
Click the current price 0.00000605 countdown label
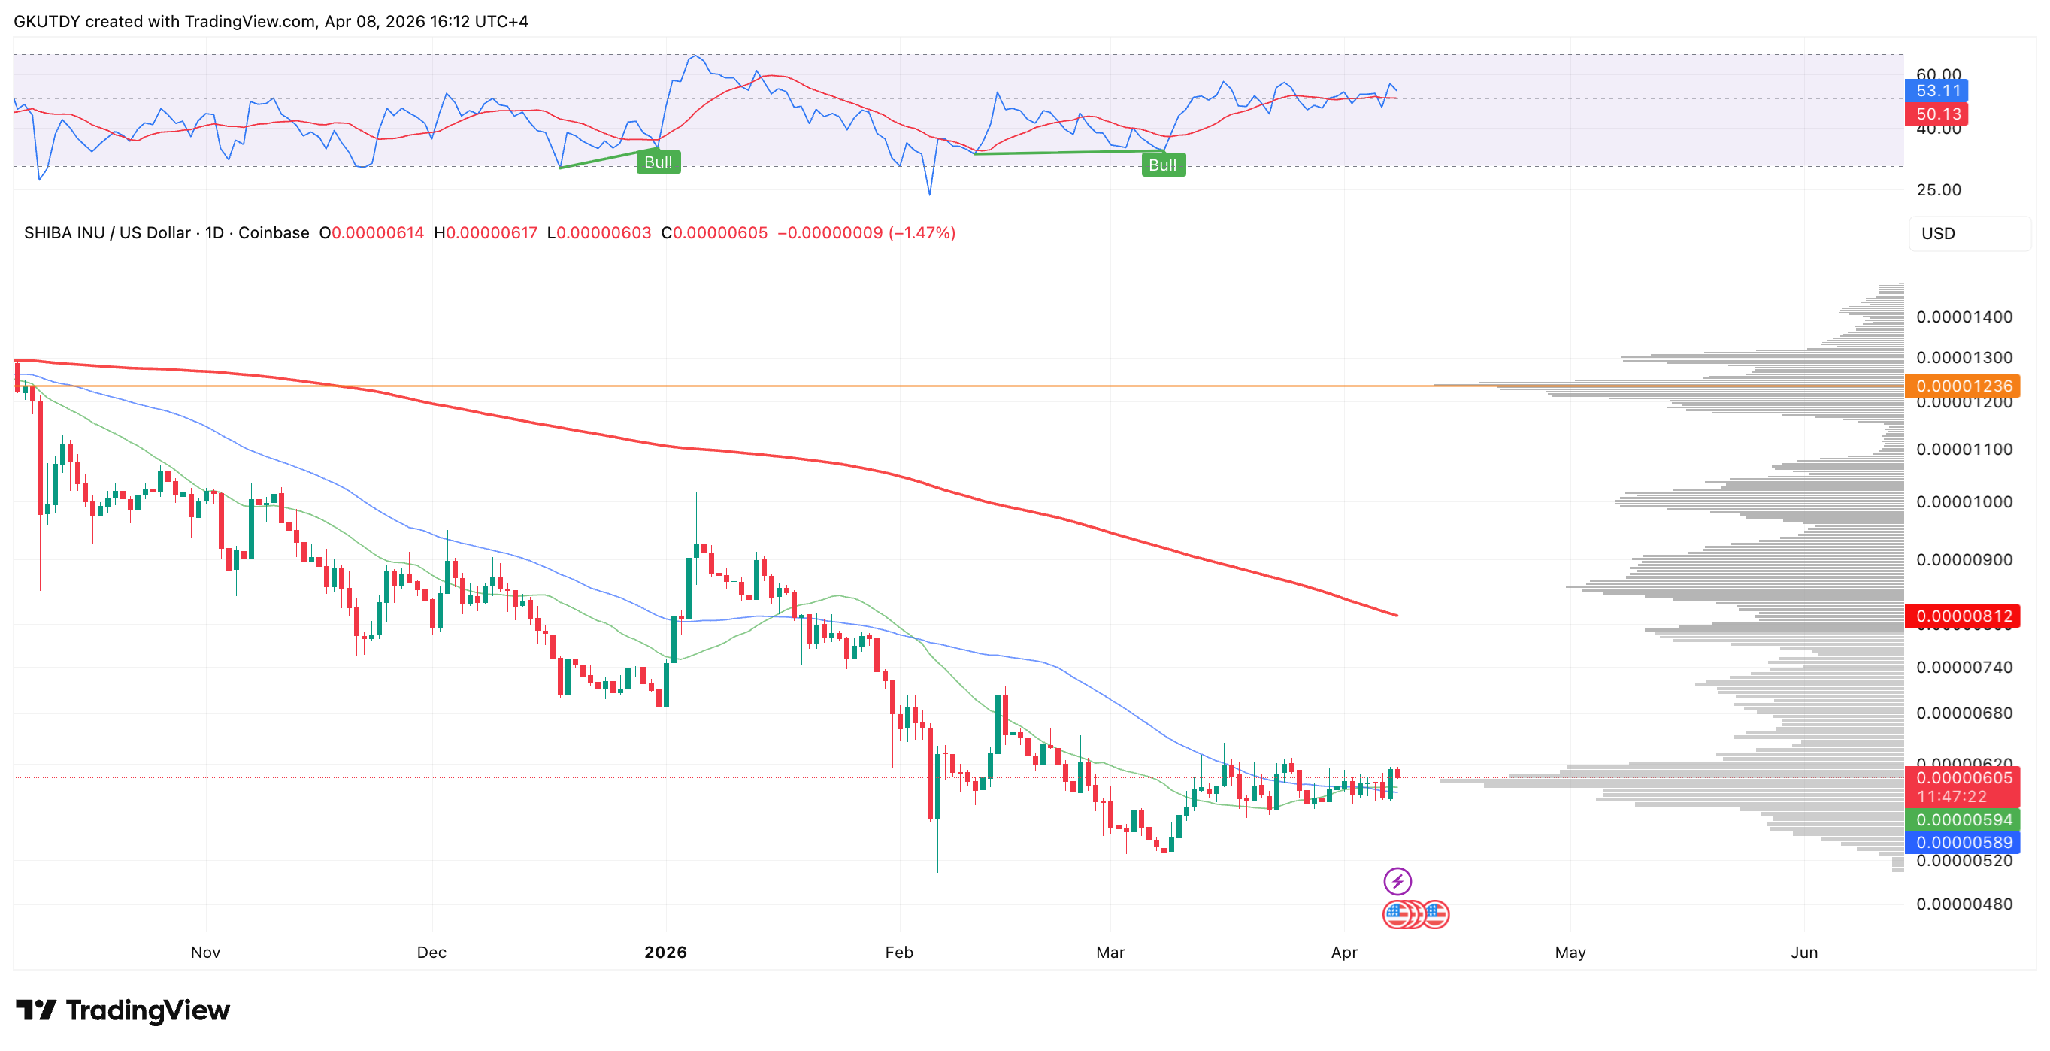pyautogui.click(x=1963, y=786)
